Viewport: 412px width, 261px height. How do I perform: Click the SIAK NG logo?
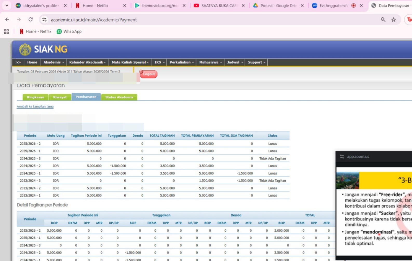pyautogui.click(x=43, y=49)
